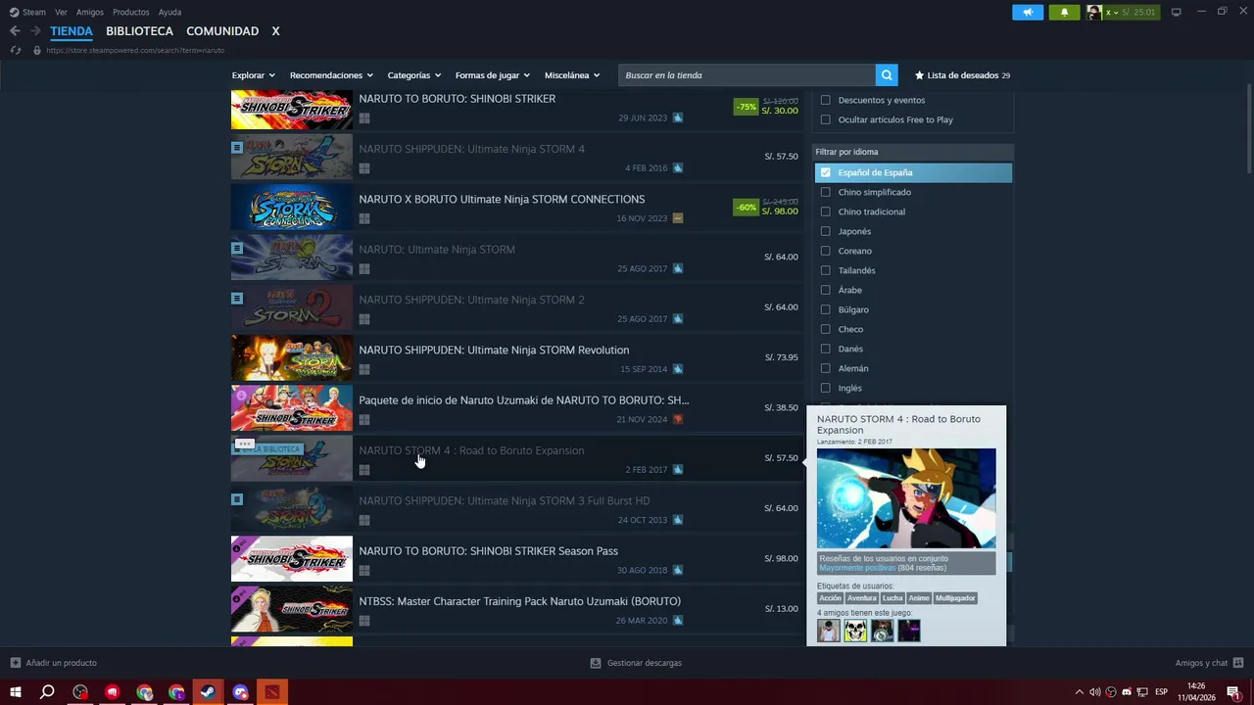The height and width of the screenshot is (705, 1254).
Task: Expand the Formas de jugar dropdown
Action: 492,75
